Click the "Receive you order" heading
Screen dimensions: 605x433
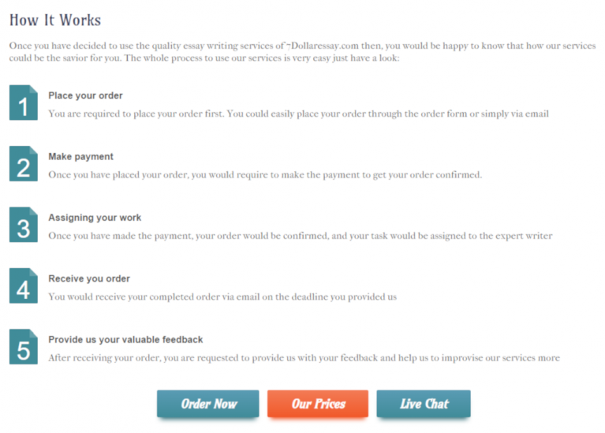[x=89, y=278]
